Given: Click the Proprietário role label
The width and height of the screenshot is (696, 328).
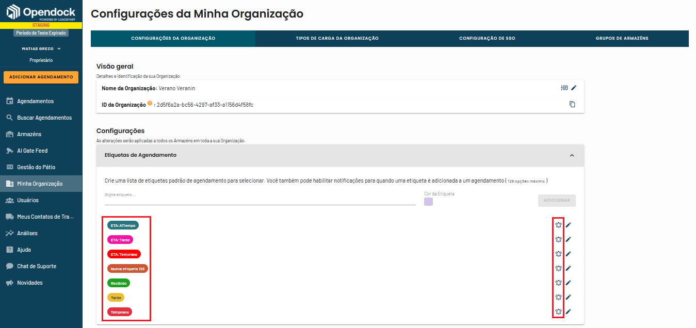Looking at the screenshot, I should pos(41,60).
